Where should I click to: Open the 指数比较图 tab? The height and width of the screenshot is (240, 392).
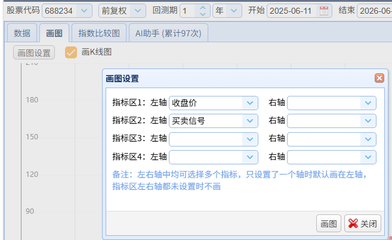point(99,33)
